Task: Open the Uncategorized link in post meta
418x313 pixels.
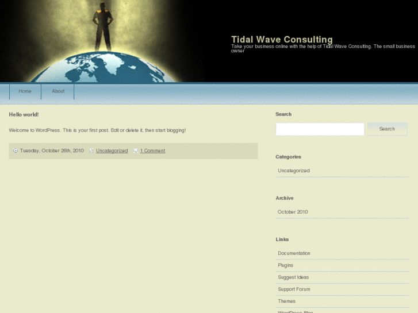Action: [112, 150]
